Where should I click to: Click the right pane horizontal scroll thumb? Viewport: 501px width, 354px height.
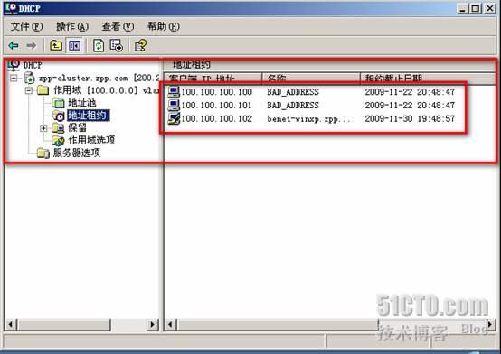point(278,325)
